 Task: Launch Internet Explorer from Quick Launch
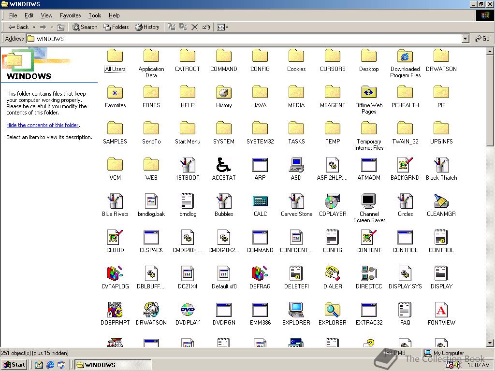click(50, 365)
